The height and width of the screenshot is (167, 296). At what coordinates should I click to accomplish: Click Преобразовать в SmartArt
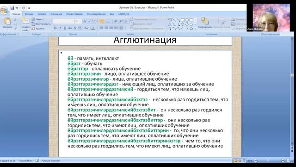coord(147,29)
